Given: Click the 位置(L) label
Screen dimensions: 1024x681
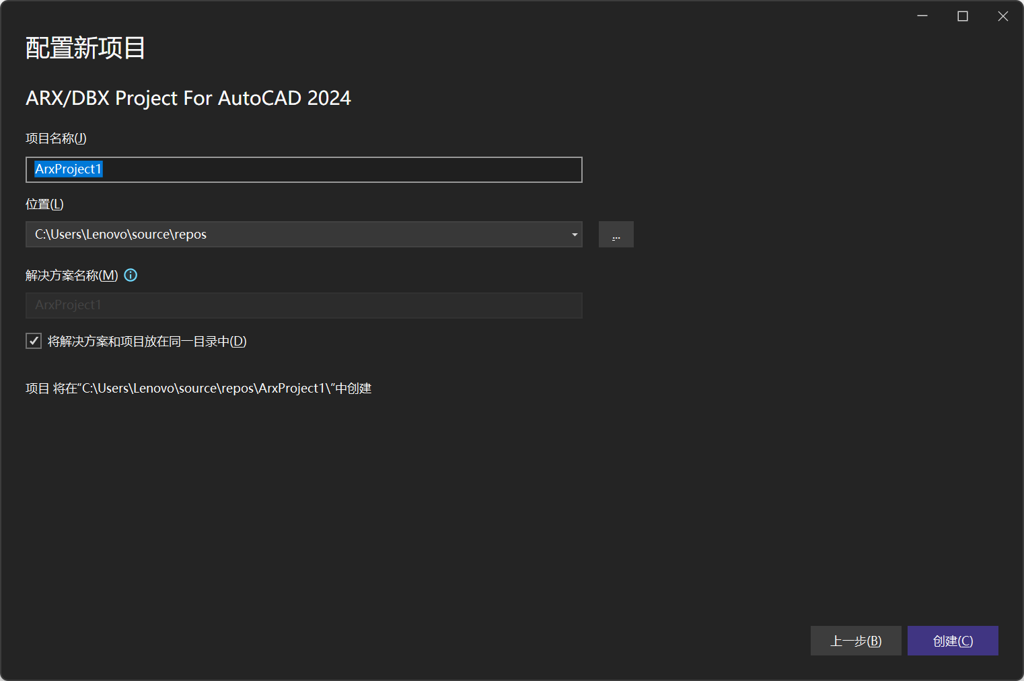Looking at the screenshot, I should [x=44, y=204].
